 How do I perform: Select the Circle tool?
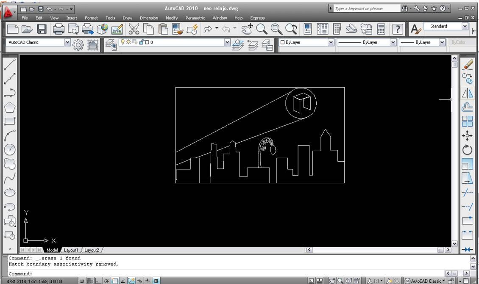[x=10, y=149]
